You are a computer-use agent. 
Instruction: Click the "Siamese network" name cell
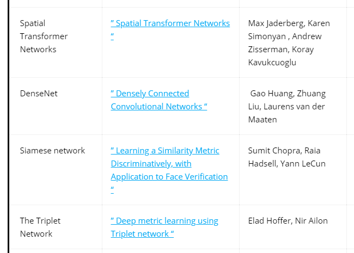(x=52, y=151)
